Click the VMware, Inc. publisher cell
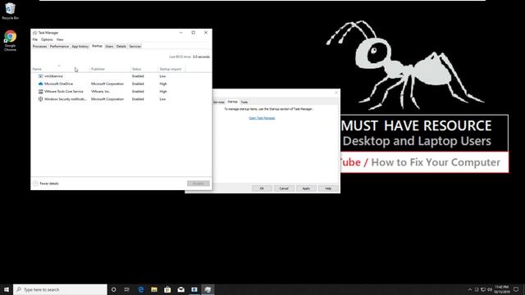The height and width of the screenshot is (295, 525). point(100,91)
